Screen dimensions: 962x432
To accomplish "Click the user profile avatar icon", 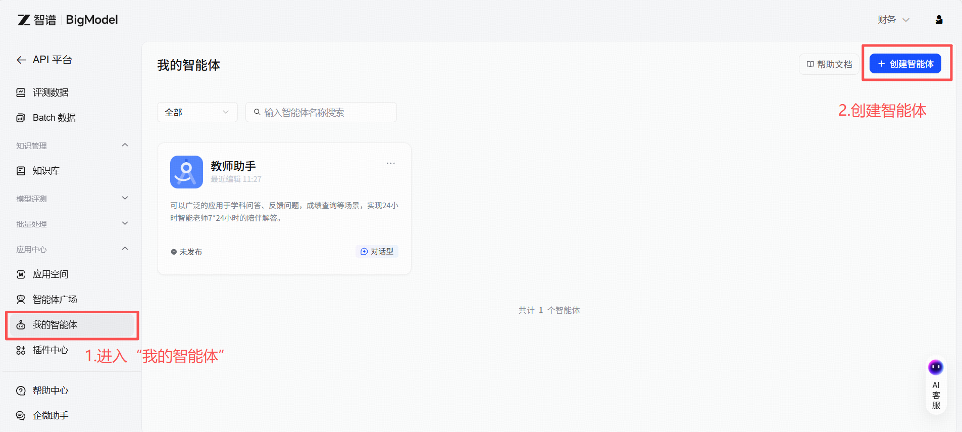I will [x=939, y=20].
